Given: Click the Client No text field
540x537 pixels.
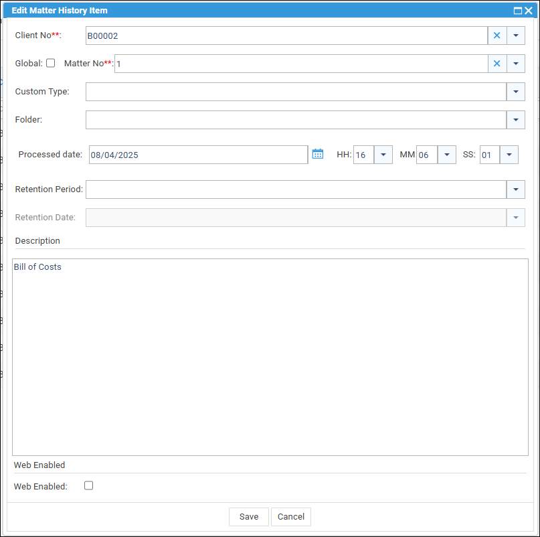Looking at the screenshot, I should point(286,35).
